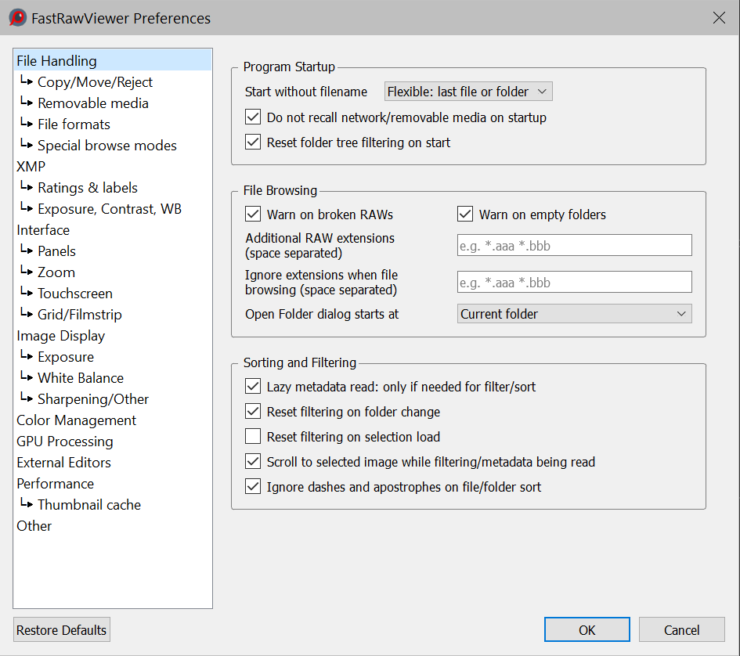This screenshot has width=740, height=656.
Task: Open Thumbnail cache settings
Action: click(x=88, y=505)
